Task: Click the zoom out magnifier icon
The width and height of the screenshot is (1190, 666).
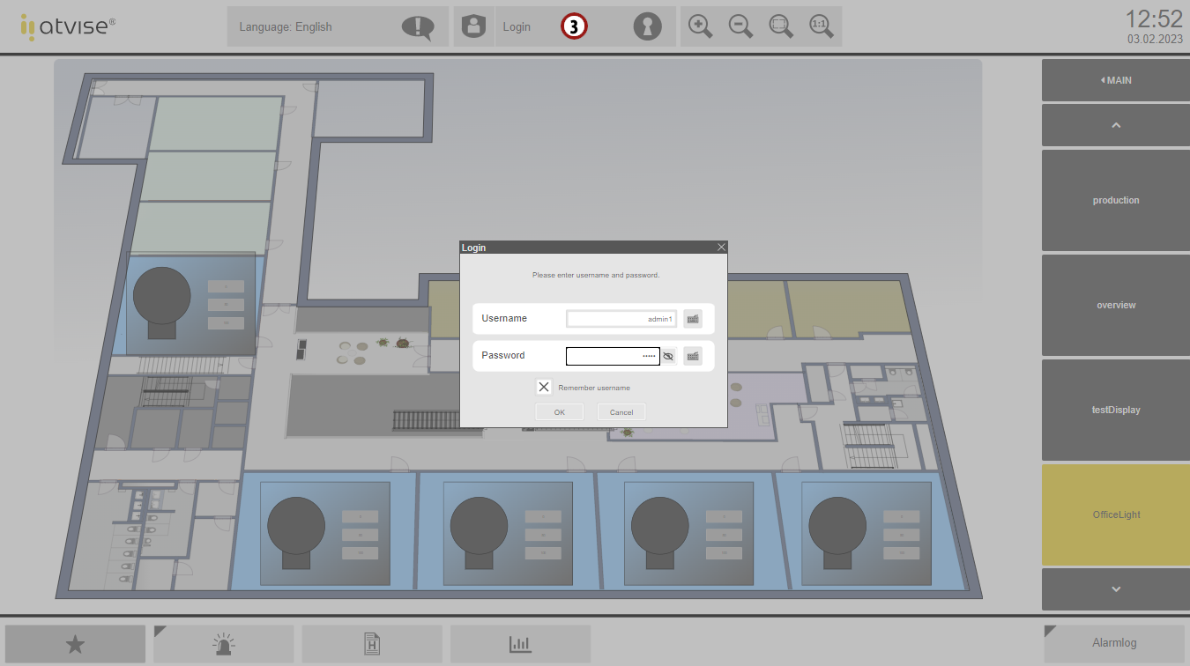Action: (x=740, y=26)
